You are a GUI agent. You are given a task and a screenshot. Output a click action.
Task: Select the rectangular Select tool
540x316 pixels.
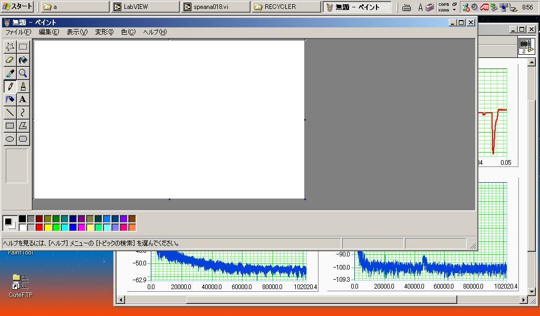tap(23, 47)
